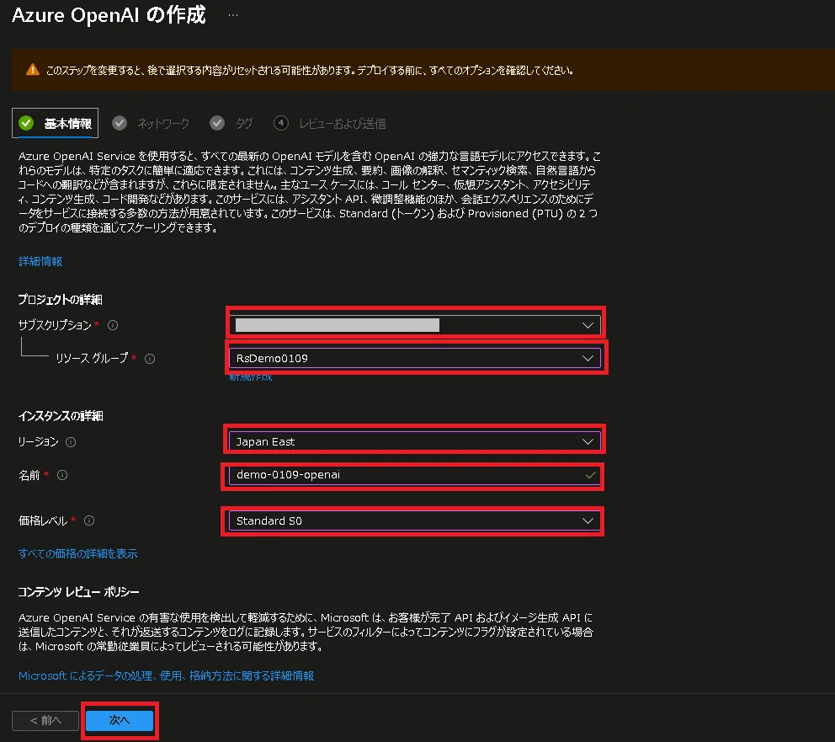Click the プロジェクトの詳細 heading text

(x=60, y=299)
